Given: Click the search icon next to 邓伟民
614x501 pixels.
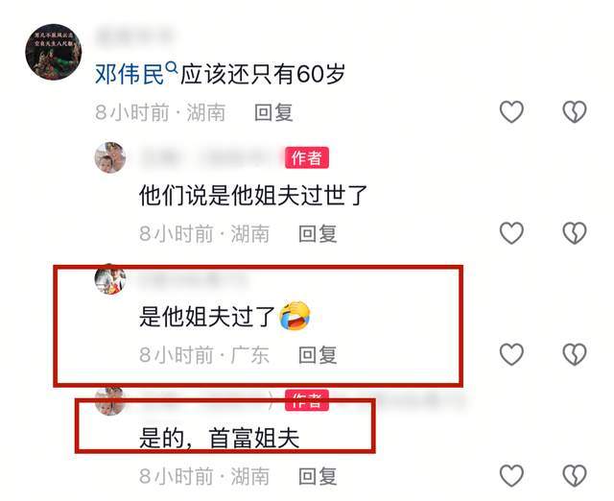Looking at the screenshot, I should pyautogui.click(x=172, y=68).
